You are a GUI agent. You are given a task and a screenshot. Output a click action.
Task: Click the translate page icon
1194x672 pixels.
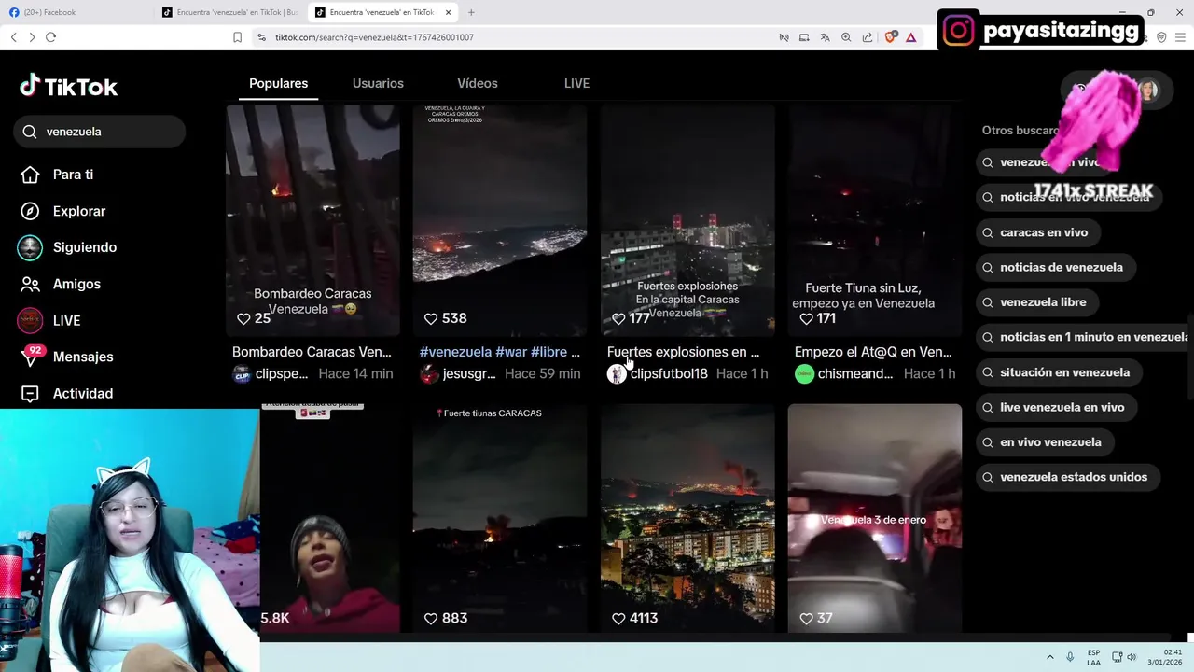825,37
